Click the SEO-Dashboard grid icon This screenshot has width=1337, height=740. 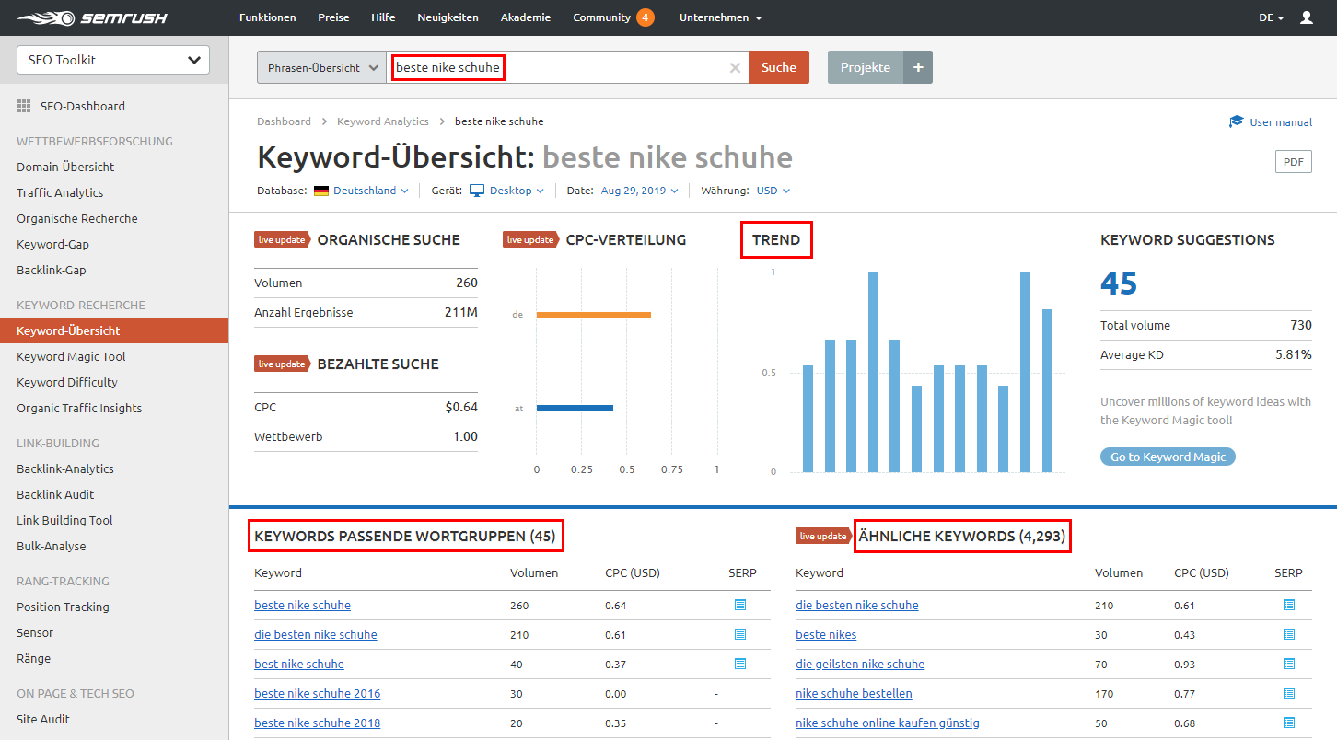click(x=24, y=106)
